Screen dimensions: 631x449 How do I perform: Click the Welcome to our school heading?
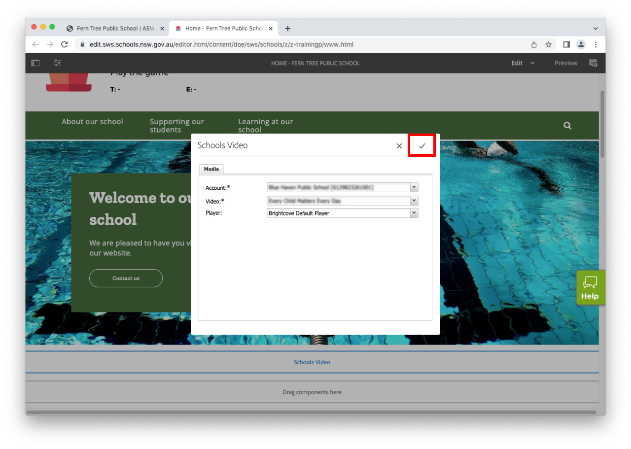140,208
